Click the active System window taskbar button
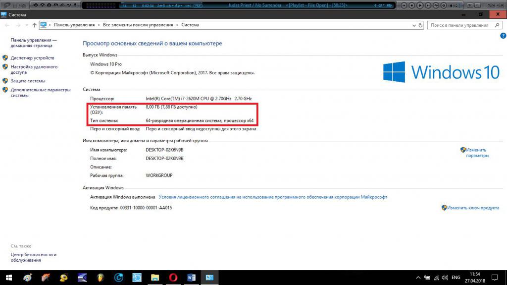 point(209,278)
